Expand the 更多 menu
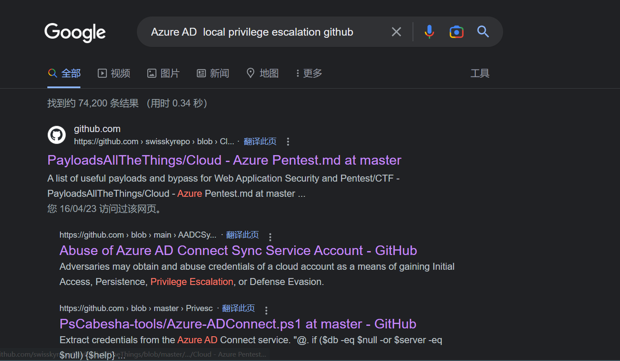This screenshot has width=620, height=361. [309, 73]
